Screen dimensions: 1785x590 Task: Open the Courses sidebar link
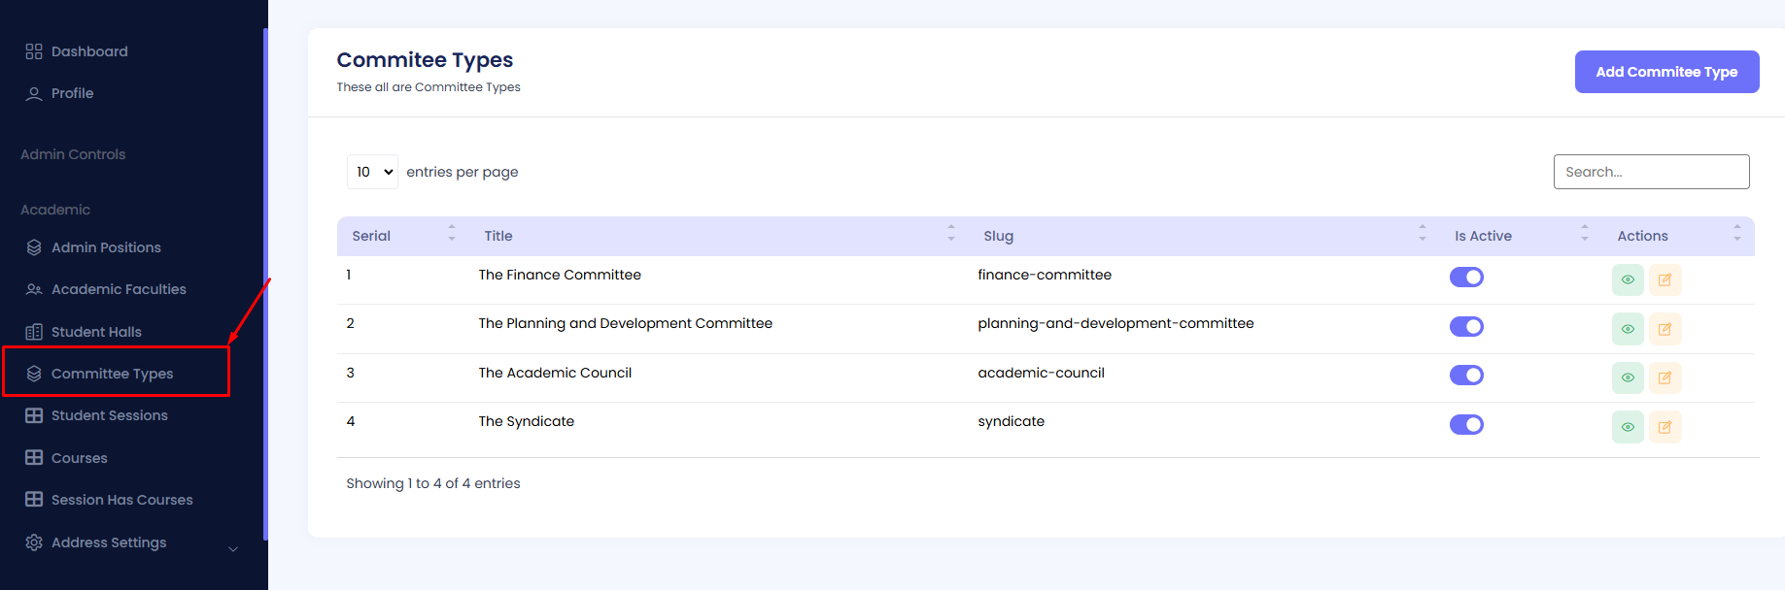pyautogui.click(x=79, y=458)
